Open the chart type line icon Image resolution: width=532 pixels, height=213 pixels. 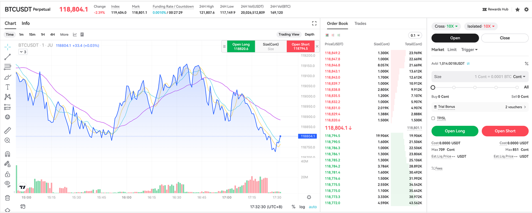tap(75, 34)
